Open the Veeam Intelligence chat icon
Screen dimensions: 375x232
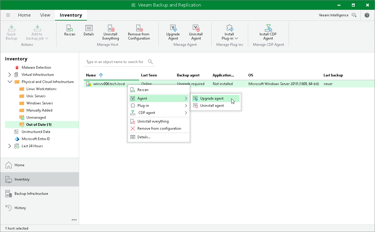click(x=354, y=15)
